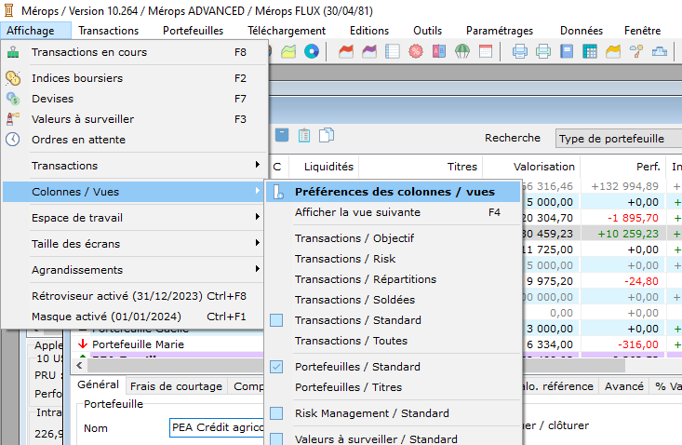The width and height of the screenshot is (682, 445).
Task: Open the blue donut chart toolbar icon
Action: [x=312, y=52]
